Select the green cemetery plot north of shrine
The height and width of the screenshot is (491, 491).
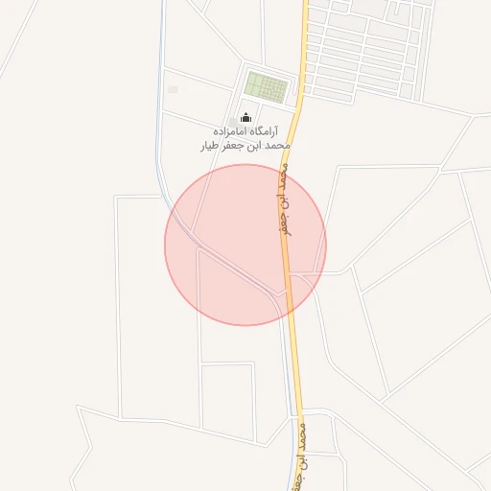(x=266, y=87)
